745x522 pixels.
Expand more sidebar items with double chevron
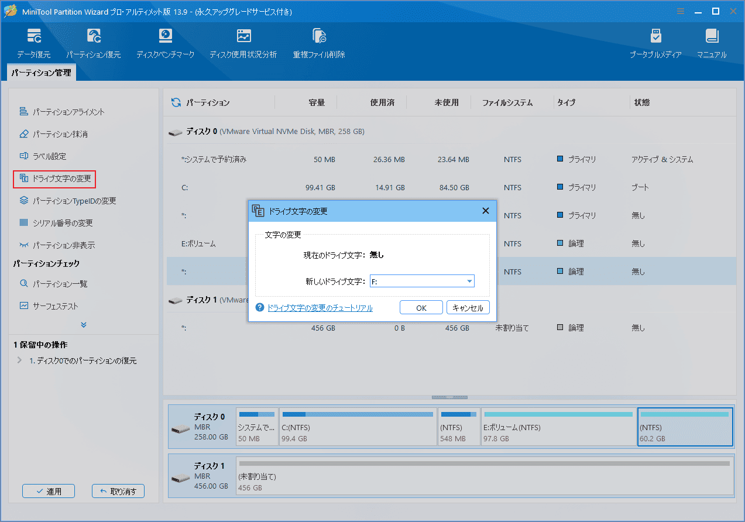click(x=84, y=324)
